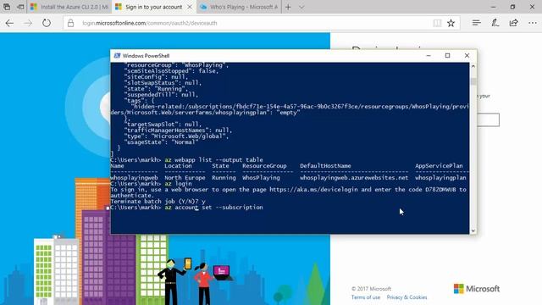542x305 pixels.
Task: Click the 'https://aka.ms/devicelogin' URL text
Action: click(x=313, y=190)
